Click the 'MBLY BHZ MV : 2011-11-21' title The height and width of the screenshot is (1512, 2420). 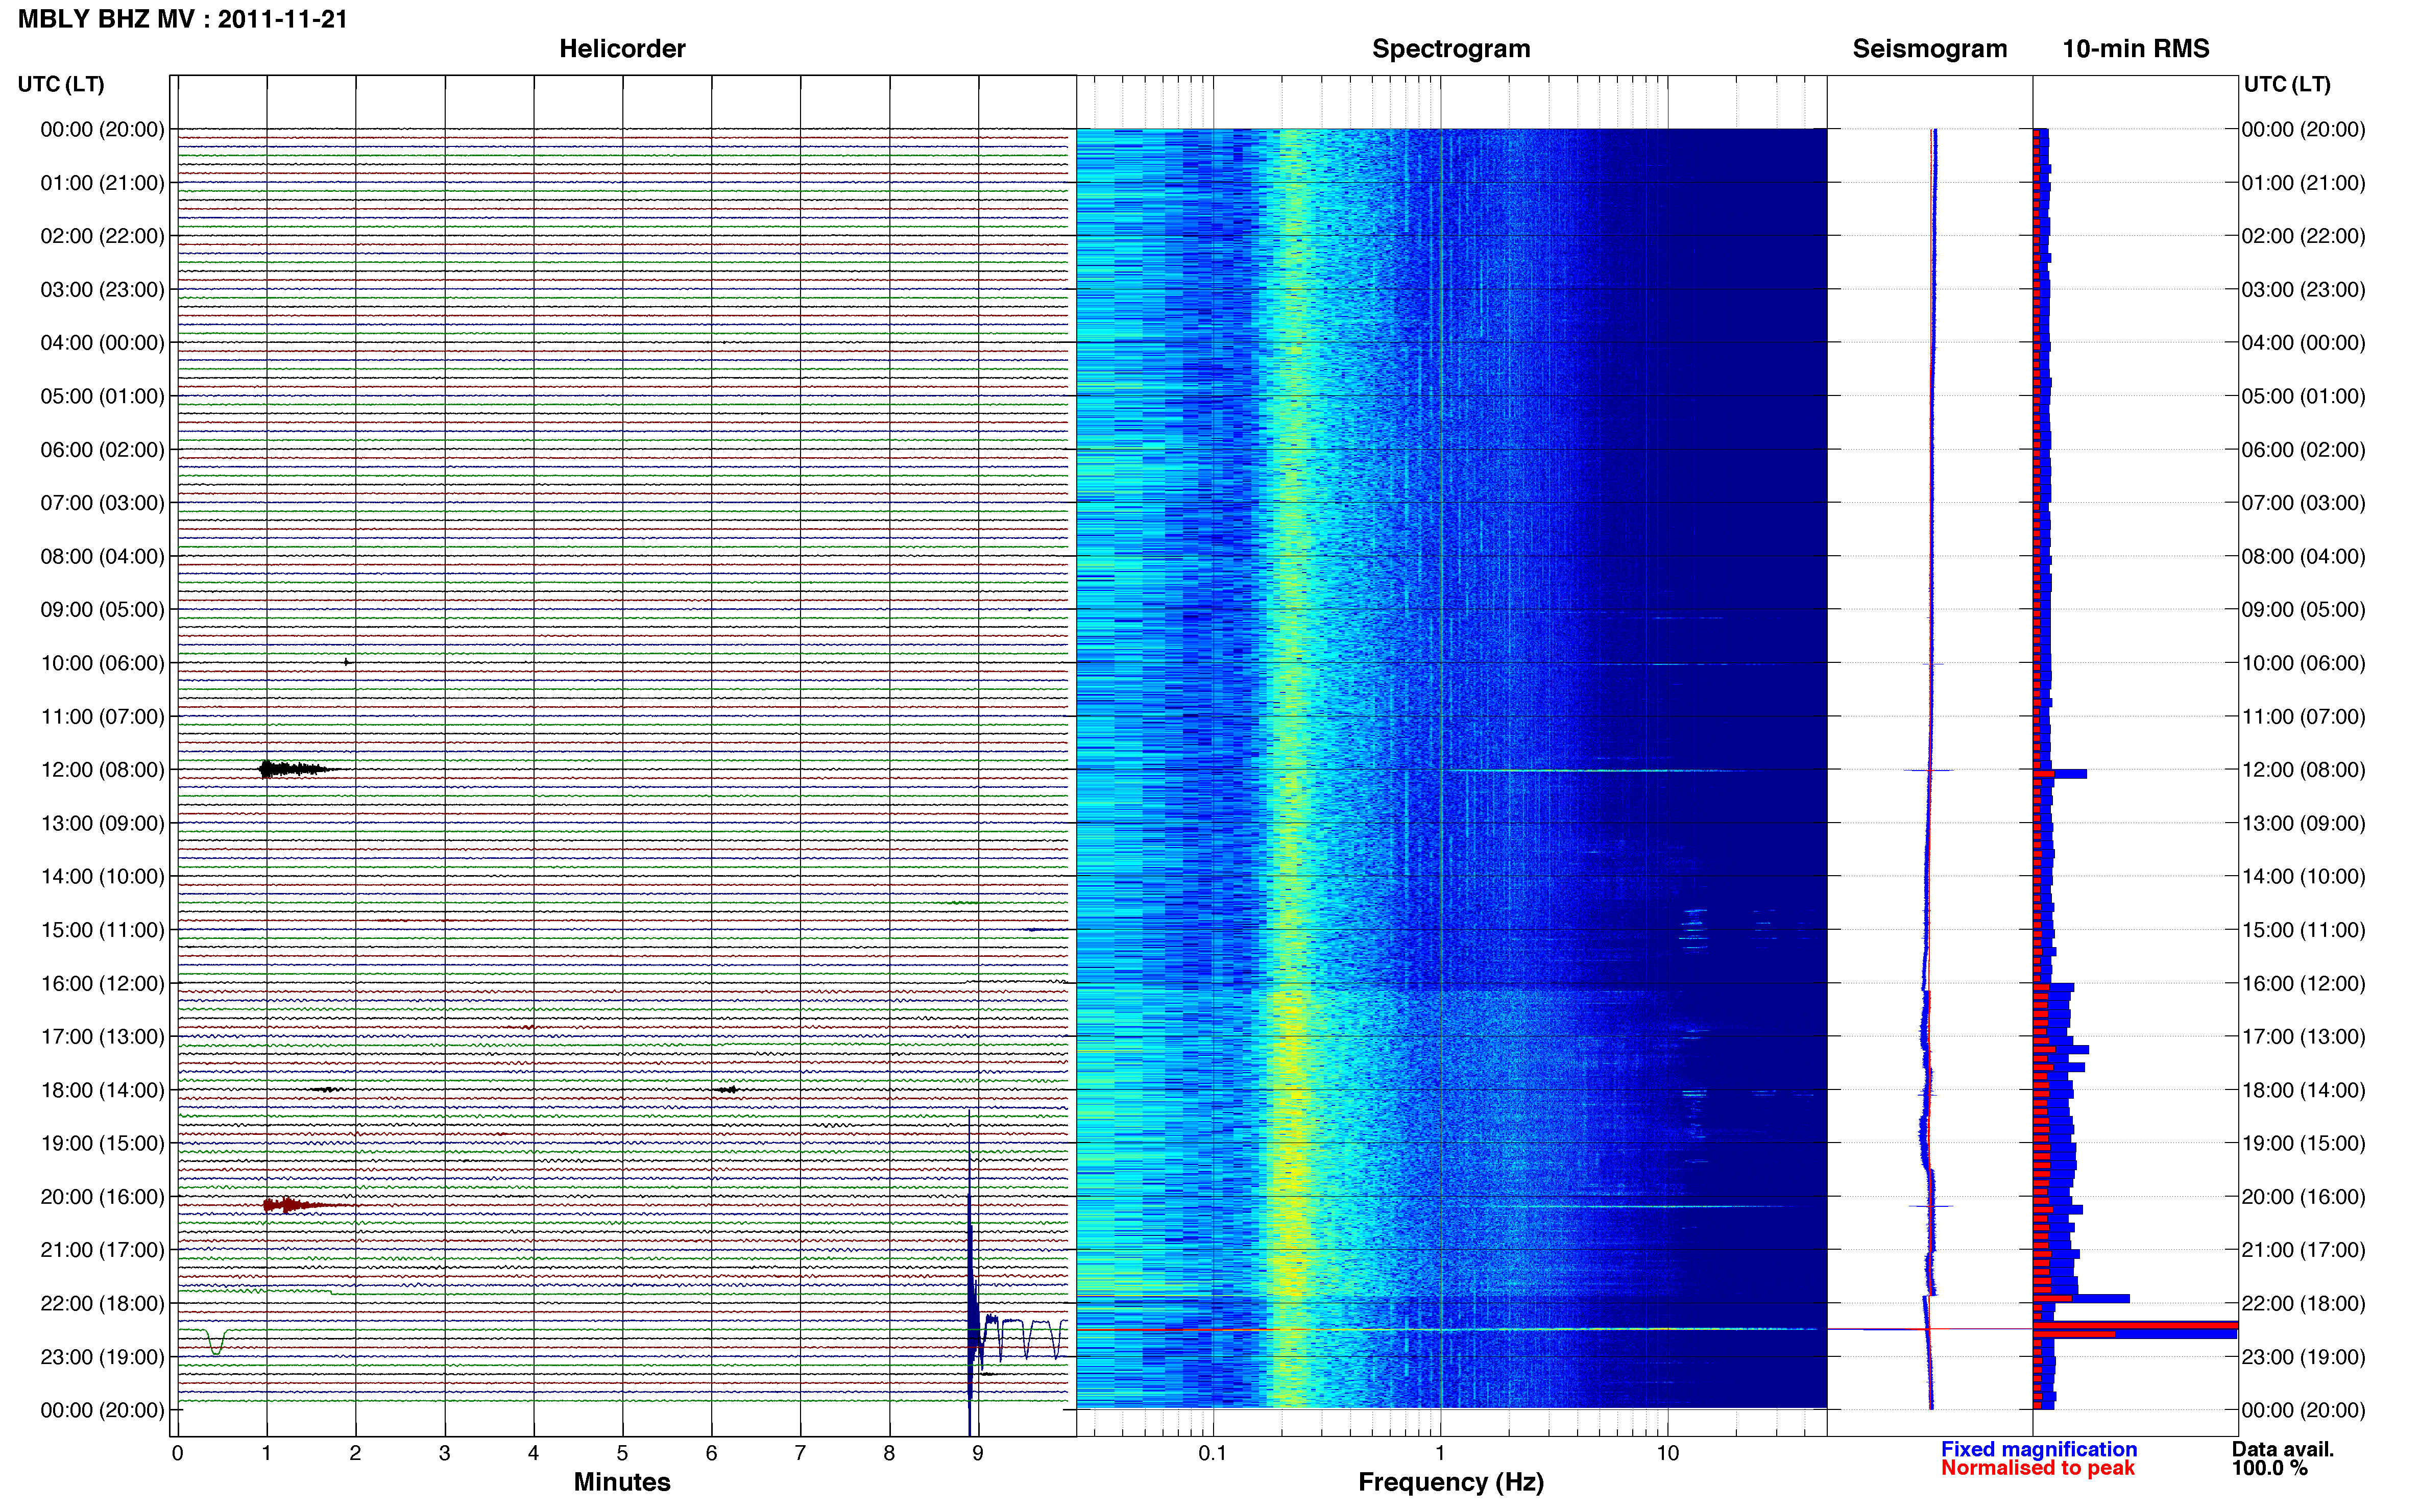pyautogui.click(x=182, y=19)
